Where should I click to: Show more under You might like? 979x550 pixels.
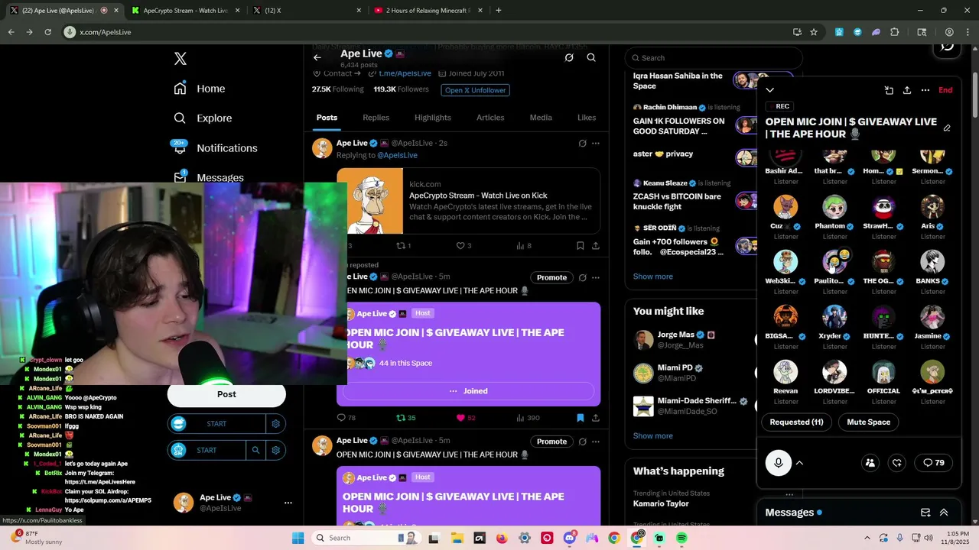[653, 436]
